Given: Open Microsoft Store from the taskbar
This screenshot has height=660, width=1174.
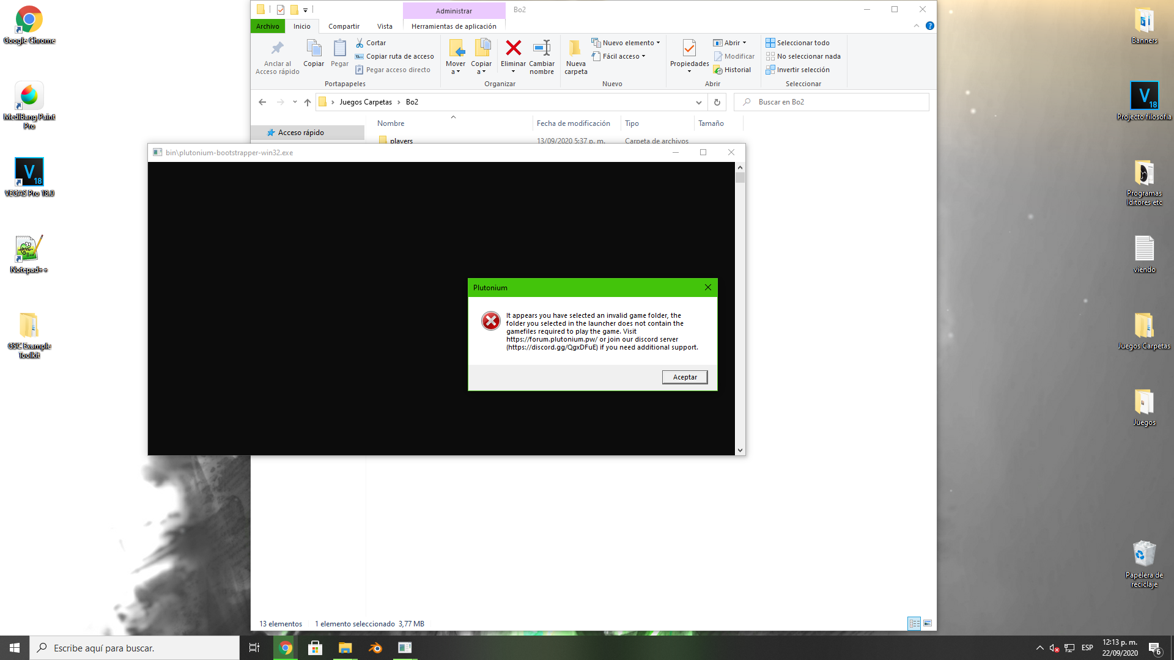Looking at the screenshot, I should (315, 648).
